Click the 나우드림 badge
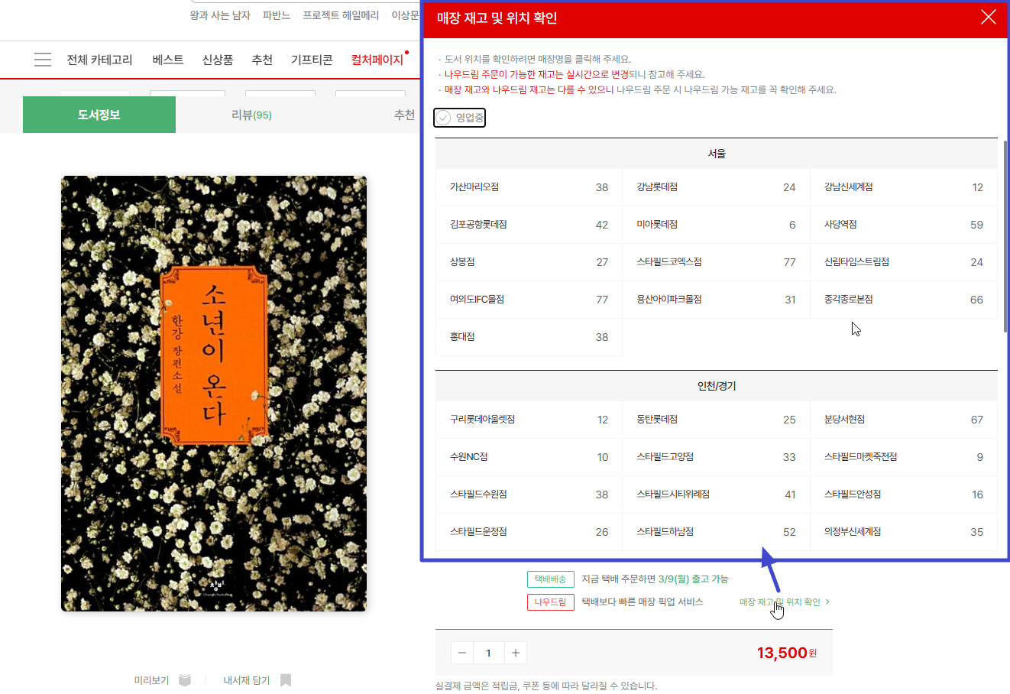The image size is (1010, 694). pos(550,602)
